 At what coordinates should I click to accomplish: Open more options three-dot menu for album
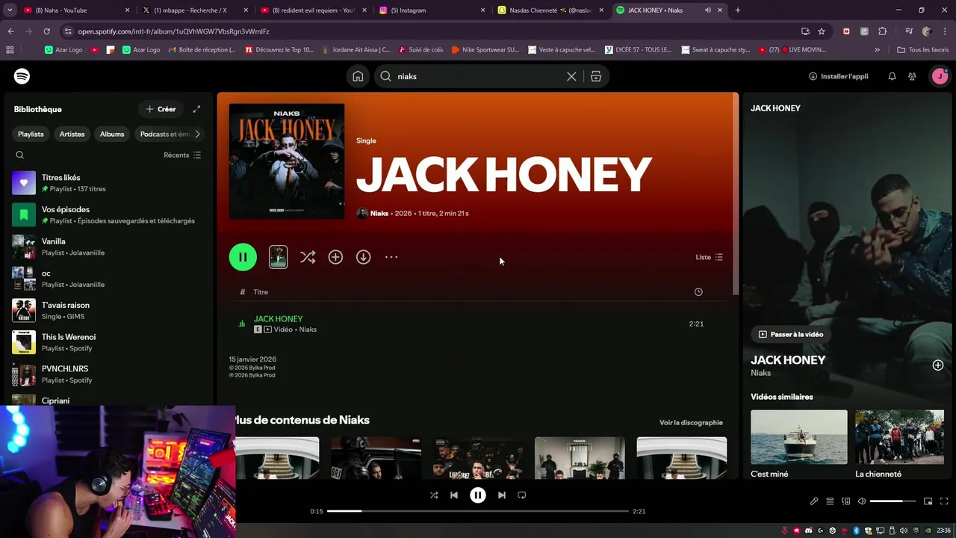point(391,257)
